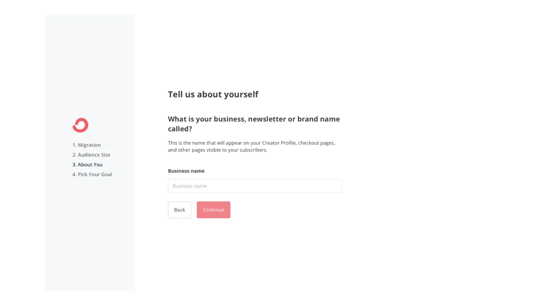The image size is (545, 306).
Task: Go to the Migration step
Action: point(87,145)
